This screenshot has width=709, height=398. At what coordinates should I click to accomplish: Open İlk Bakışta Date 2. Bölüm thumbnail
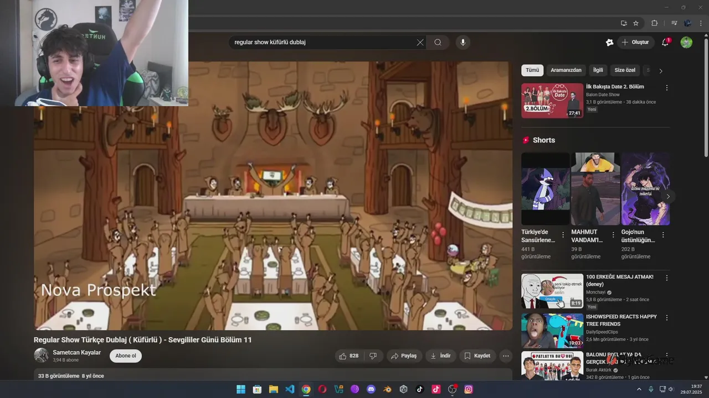click(552, 101)
